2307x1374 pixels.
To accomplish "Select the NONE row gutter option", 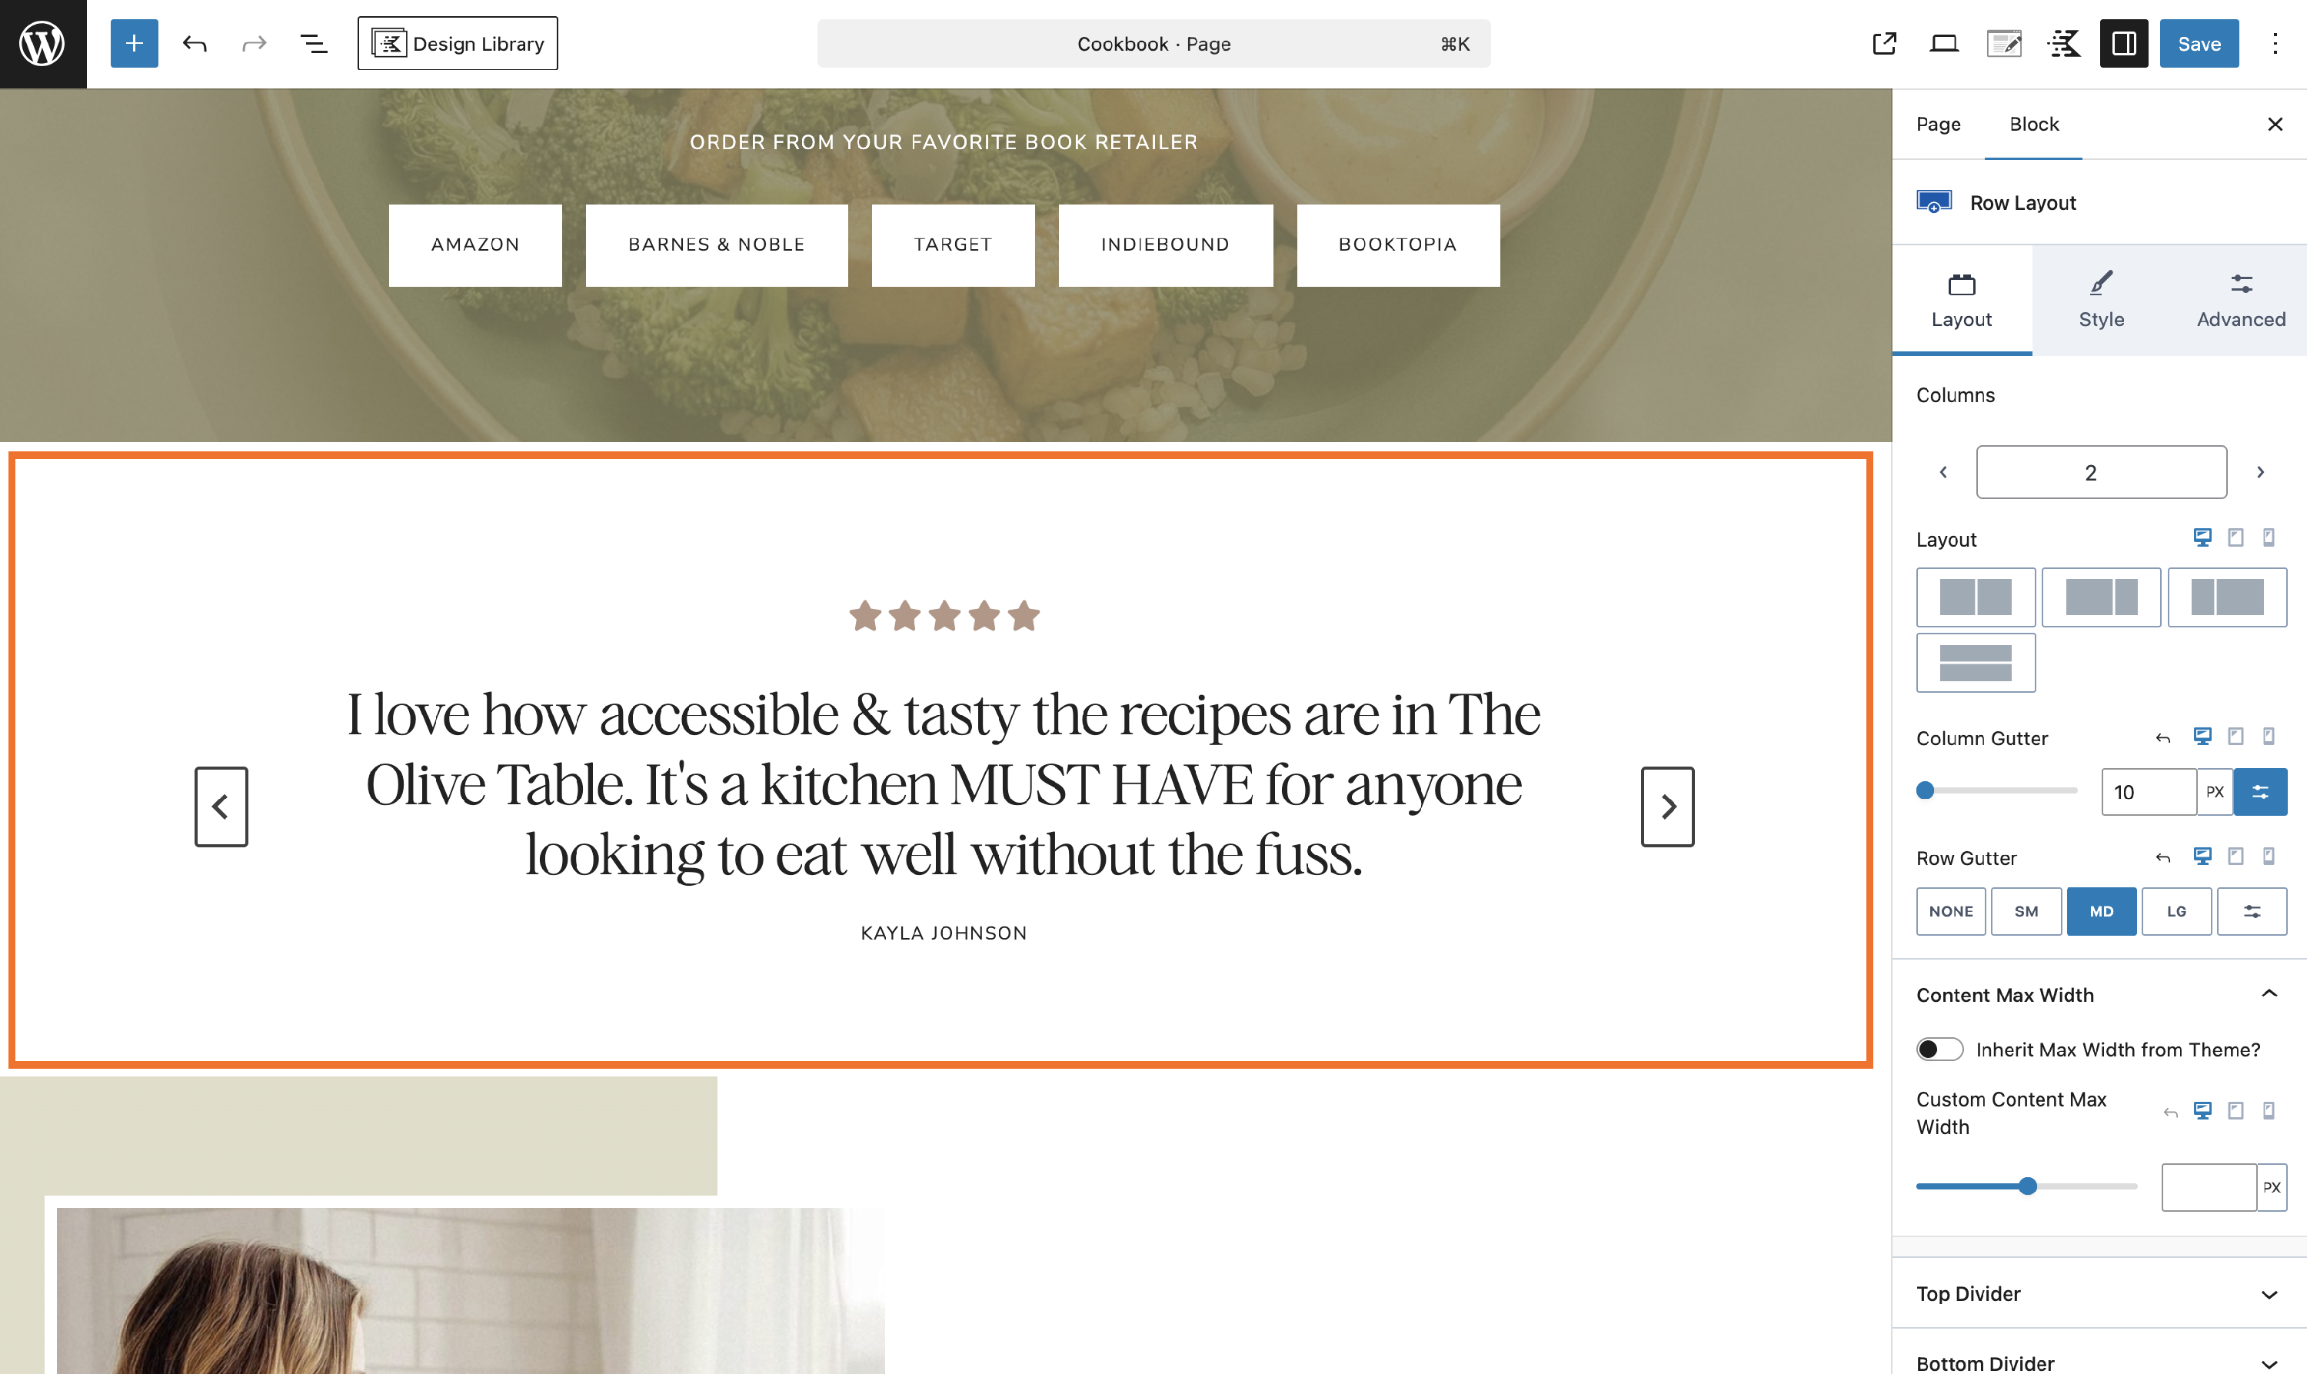I will (x=1951, y=911).
